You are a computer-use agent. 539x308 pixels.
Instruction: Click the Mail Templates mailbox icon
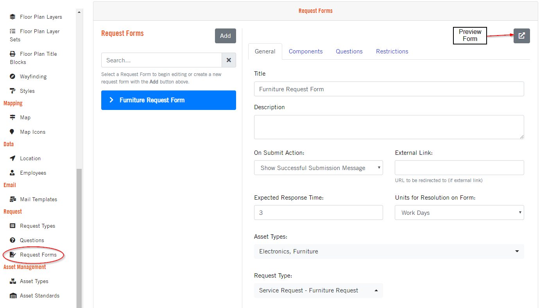pyautogui.click(x=13, y=199)
